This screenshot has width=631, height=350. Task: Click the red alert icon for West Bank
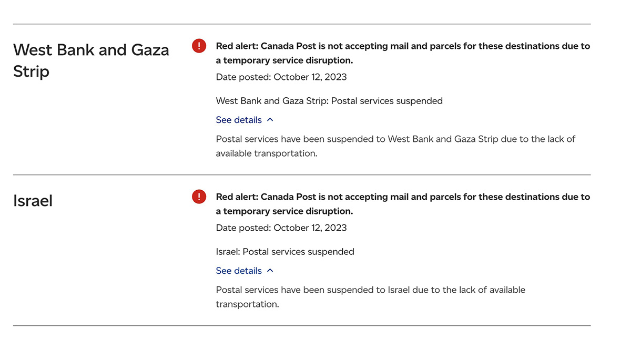coord(199,46)
